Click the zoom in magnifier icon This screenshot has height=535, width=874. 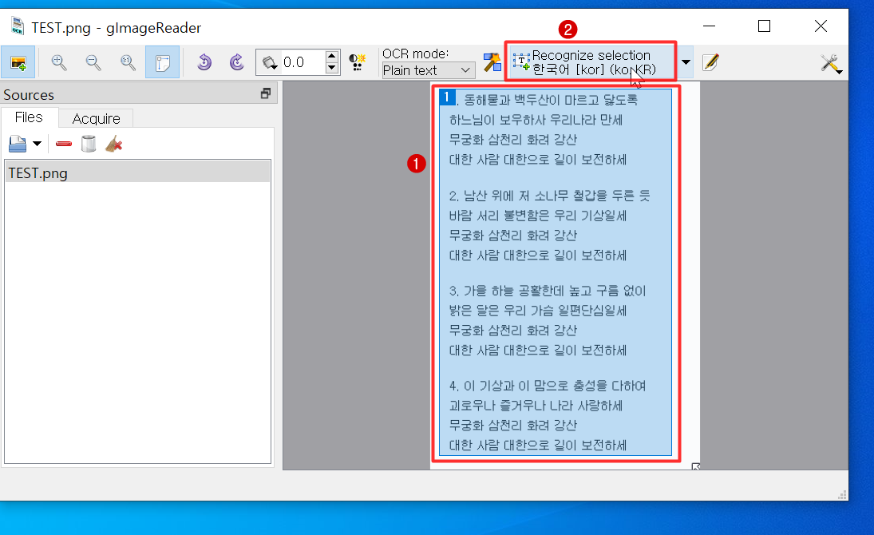pyautogui.click(x=58, y=62)
